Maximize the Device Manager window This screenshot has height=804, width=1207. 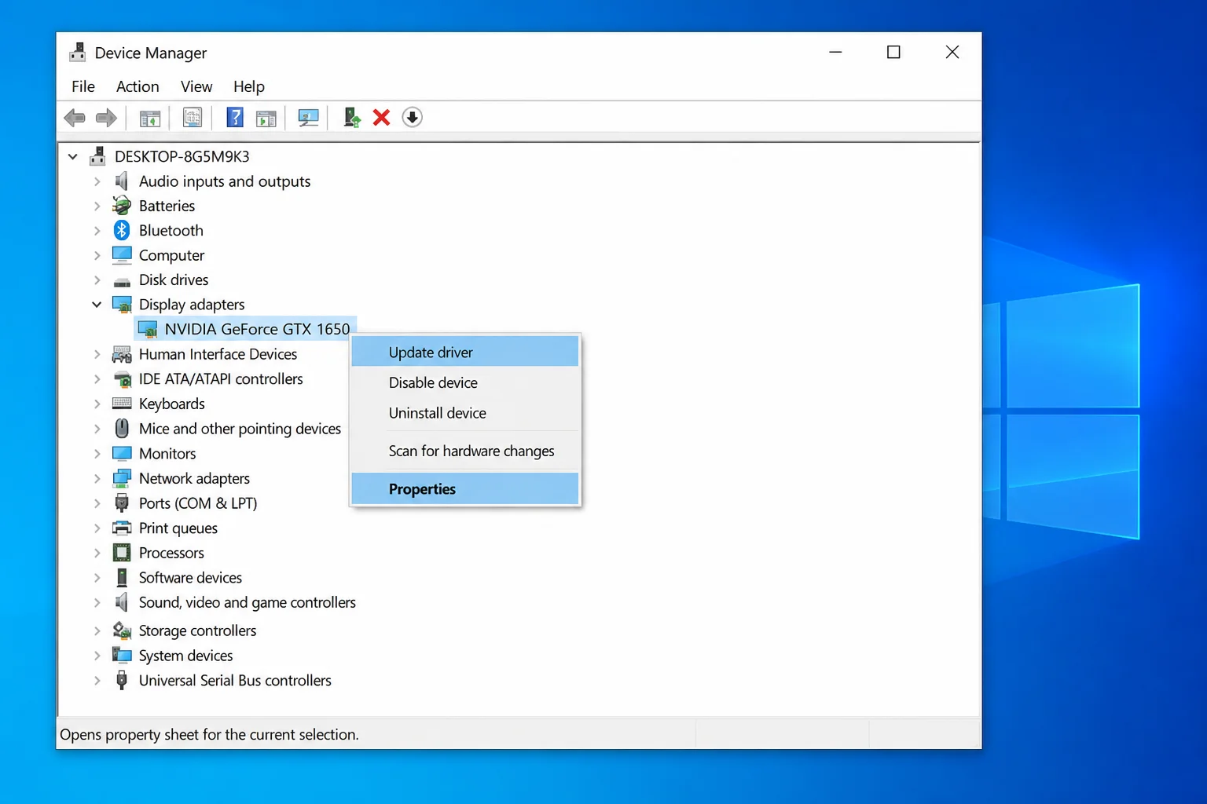[x=893, y=52]
